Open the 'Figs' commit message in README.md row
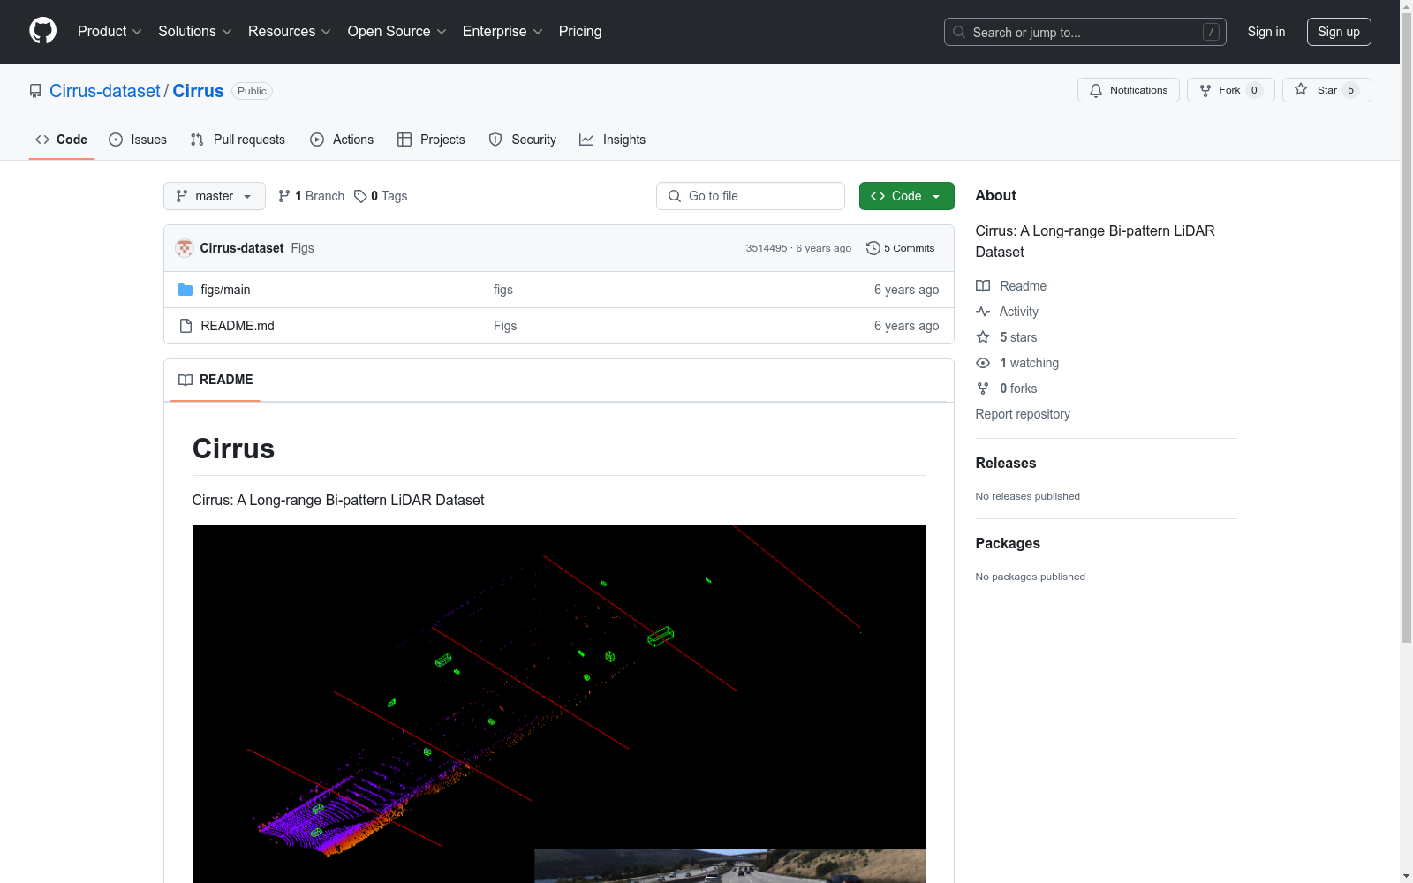This screenshot has width=1413, height=883. pyautogui.click(x=505, y=326)
